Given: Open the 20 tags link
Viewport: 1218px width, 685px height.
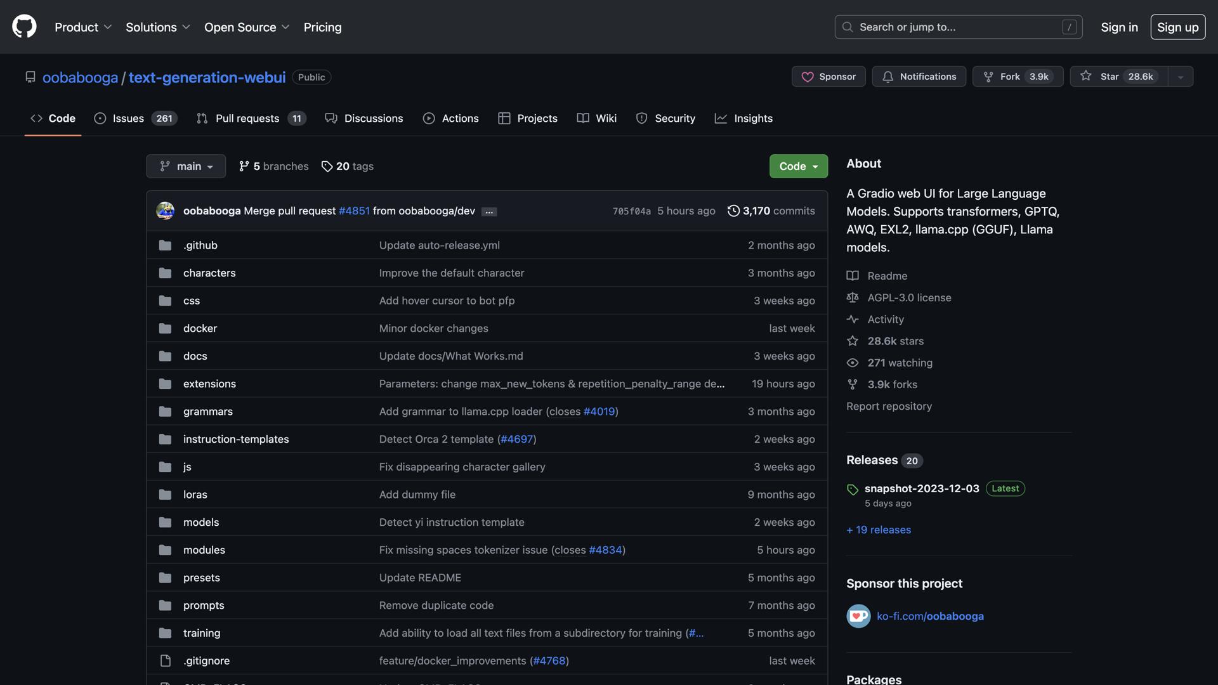Looking at the screenshot, I should pyautogui.click(x=347, y=166).
